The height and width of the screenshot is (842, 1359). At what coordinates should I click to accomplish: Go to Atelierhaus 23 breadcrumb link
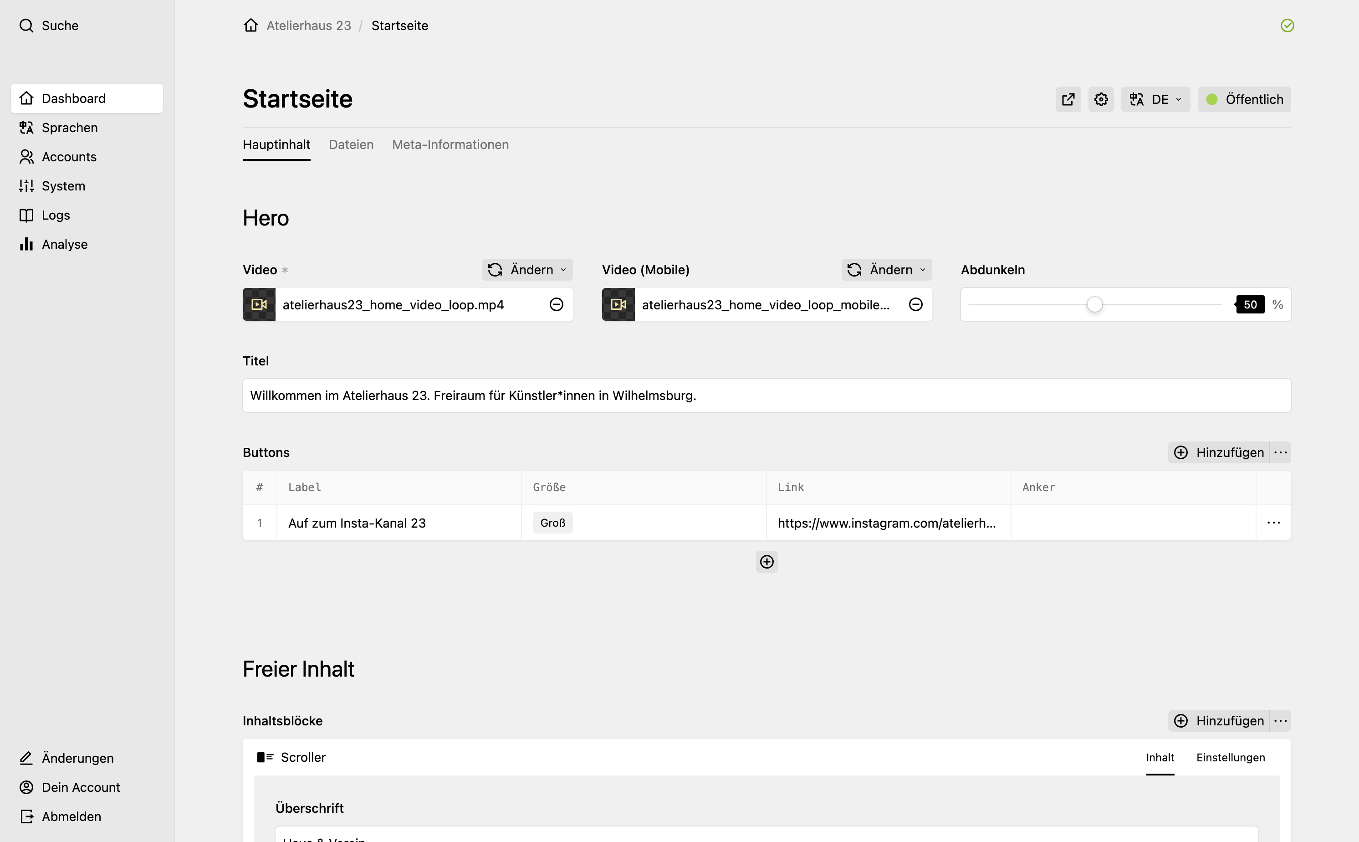coord(308,26)
